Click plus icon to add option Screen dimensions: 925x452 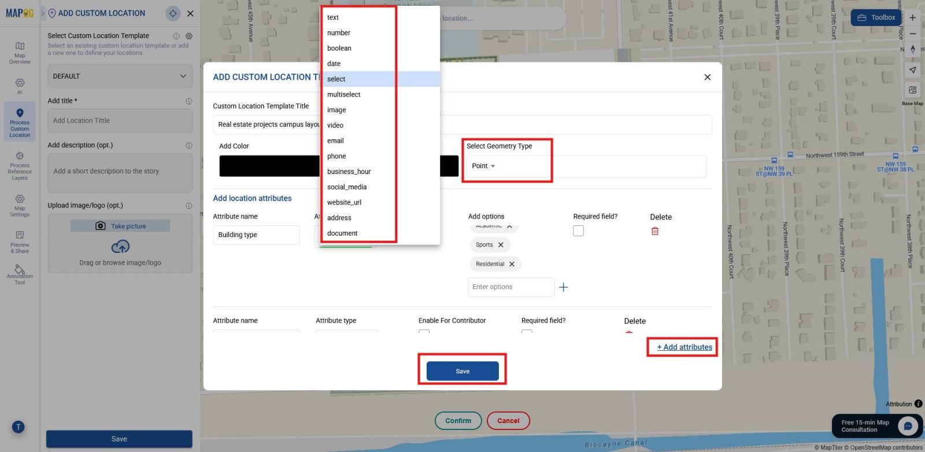click(564, 287)
